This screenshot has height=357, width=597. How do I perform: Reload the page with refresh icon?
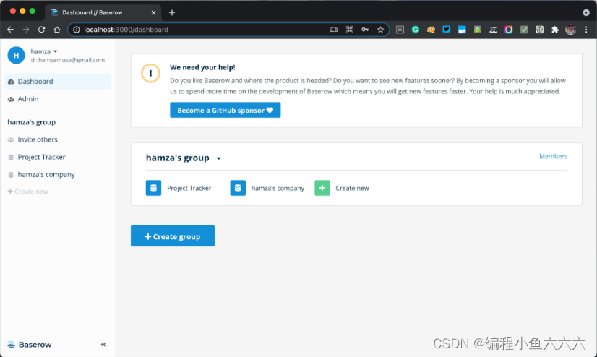pyautogui.click(x=41, y=30)
